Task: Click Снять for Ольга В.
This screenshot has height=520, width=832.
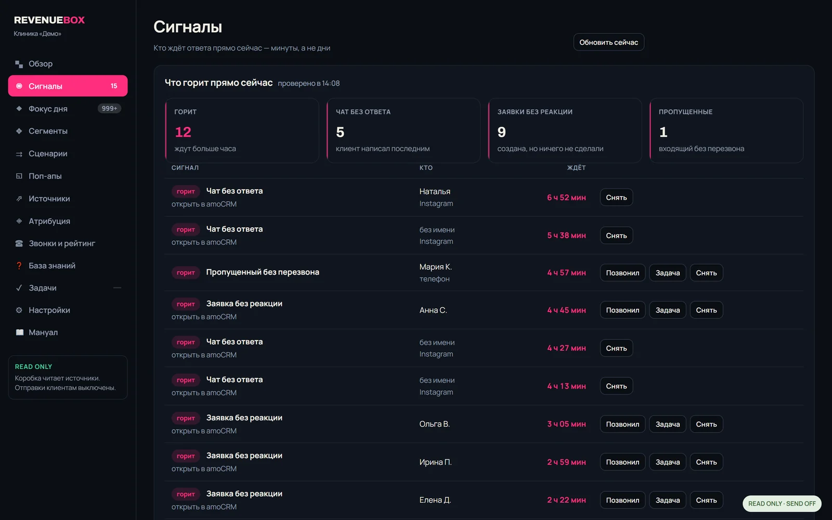Action: [706, 424]
